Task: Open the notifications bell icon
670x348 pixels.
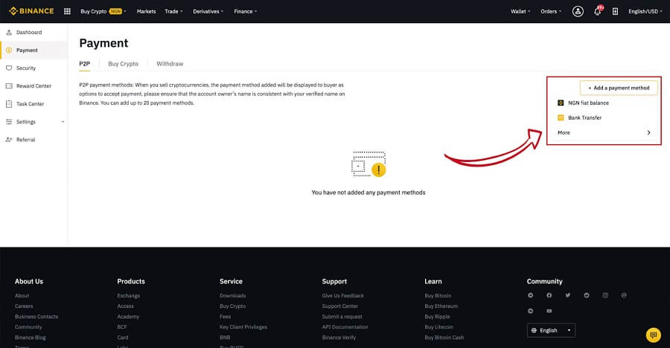Action: [x=597, y=12]
